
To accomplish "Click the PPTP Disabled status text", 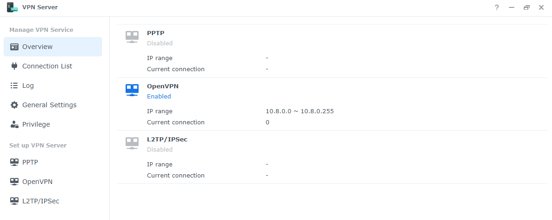I will pyautogui.click(x=160, y=43).
